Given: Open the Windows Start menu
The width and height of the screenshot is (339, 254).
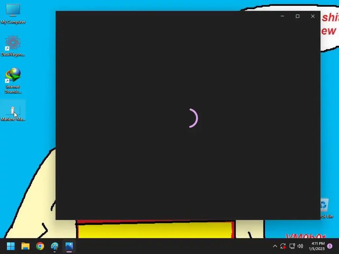Looking at the screenshot, I should tap(11, 246).
